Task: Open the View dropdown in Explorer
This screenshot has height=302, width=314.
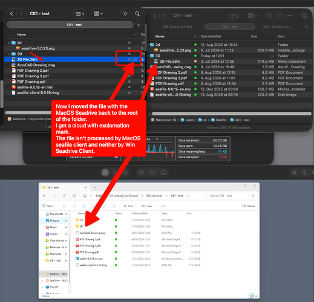Action: click(x=148, y=206)
